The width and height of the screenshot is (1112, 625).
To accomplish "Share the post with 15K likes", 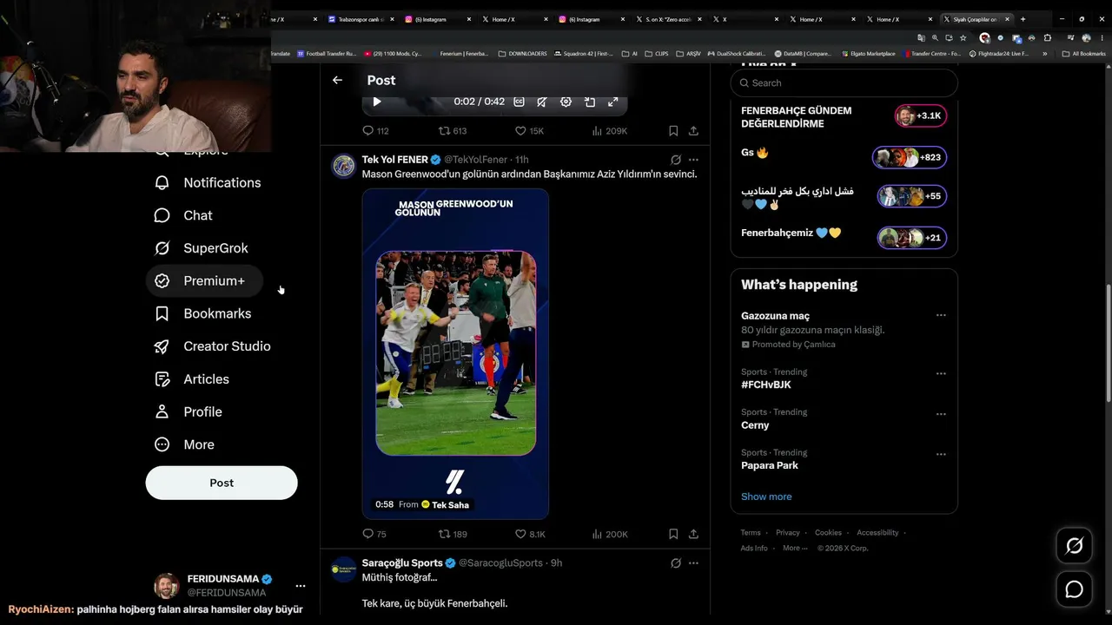I will 693,131.
